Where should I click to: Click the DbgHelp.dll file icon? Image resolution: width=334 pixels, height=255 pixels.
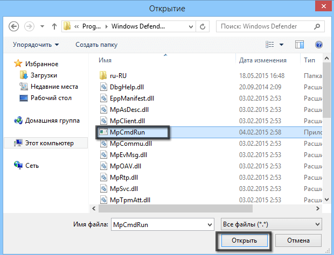(103, 87)
